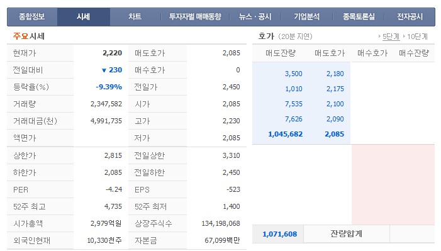Click the 매수잔량 column header
Screen dimensions: 441x251
coord(414,53)
